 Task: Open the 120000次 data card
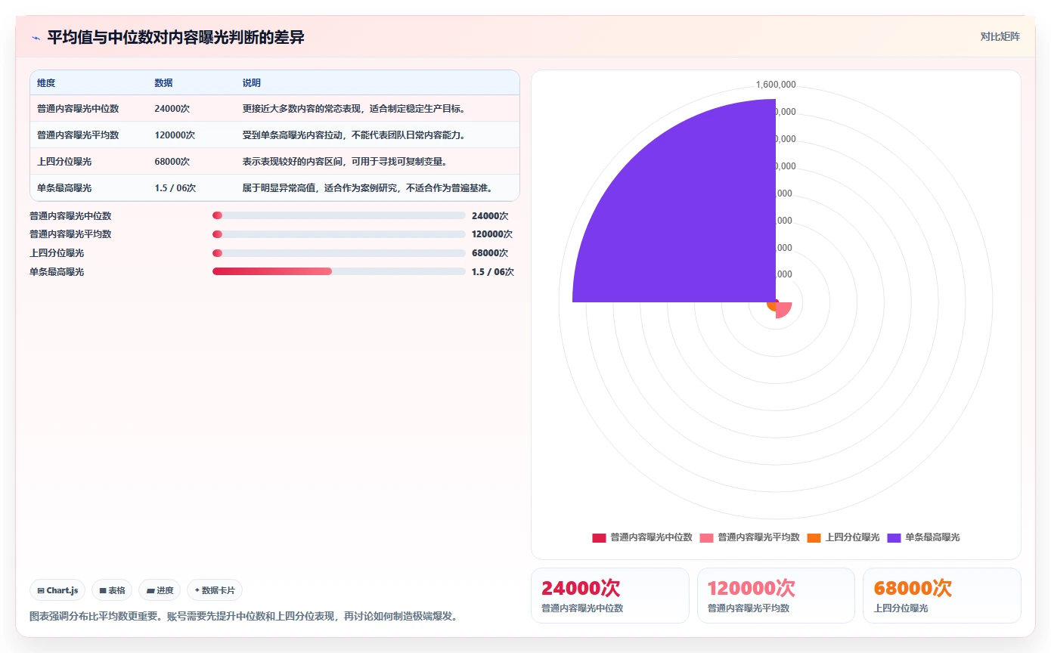(x=776, y=596)
